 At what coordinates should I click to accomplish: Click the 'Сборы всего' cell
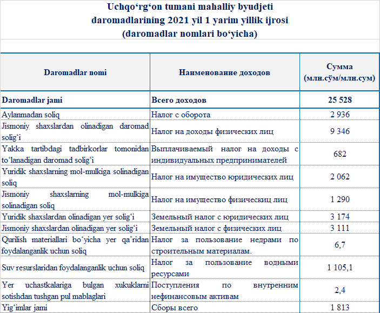[175, 308]
